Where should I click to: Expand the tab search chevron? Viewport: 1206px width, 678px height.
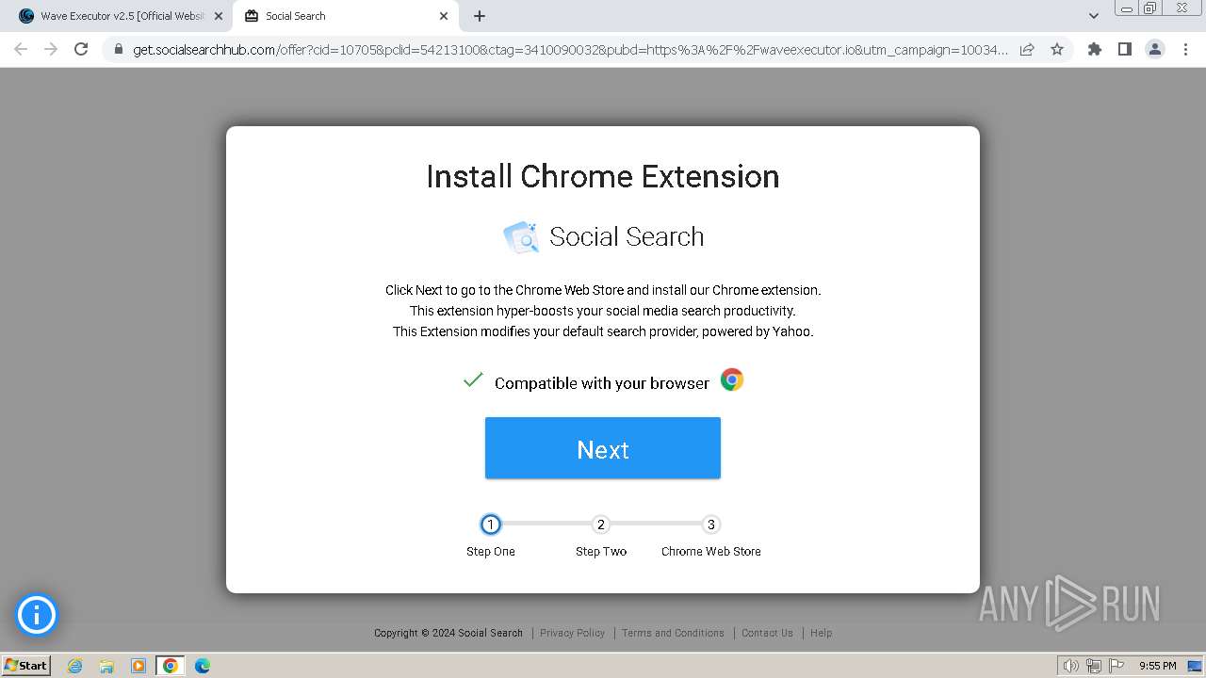(1094, 16)
